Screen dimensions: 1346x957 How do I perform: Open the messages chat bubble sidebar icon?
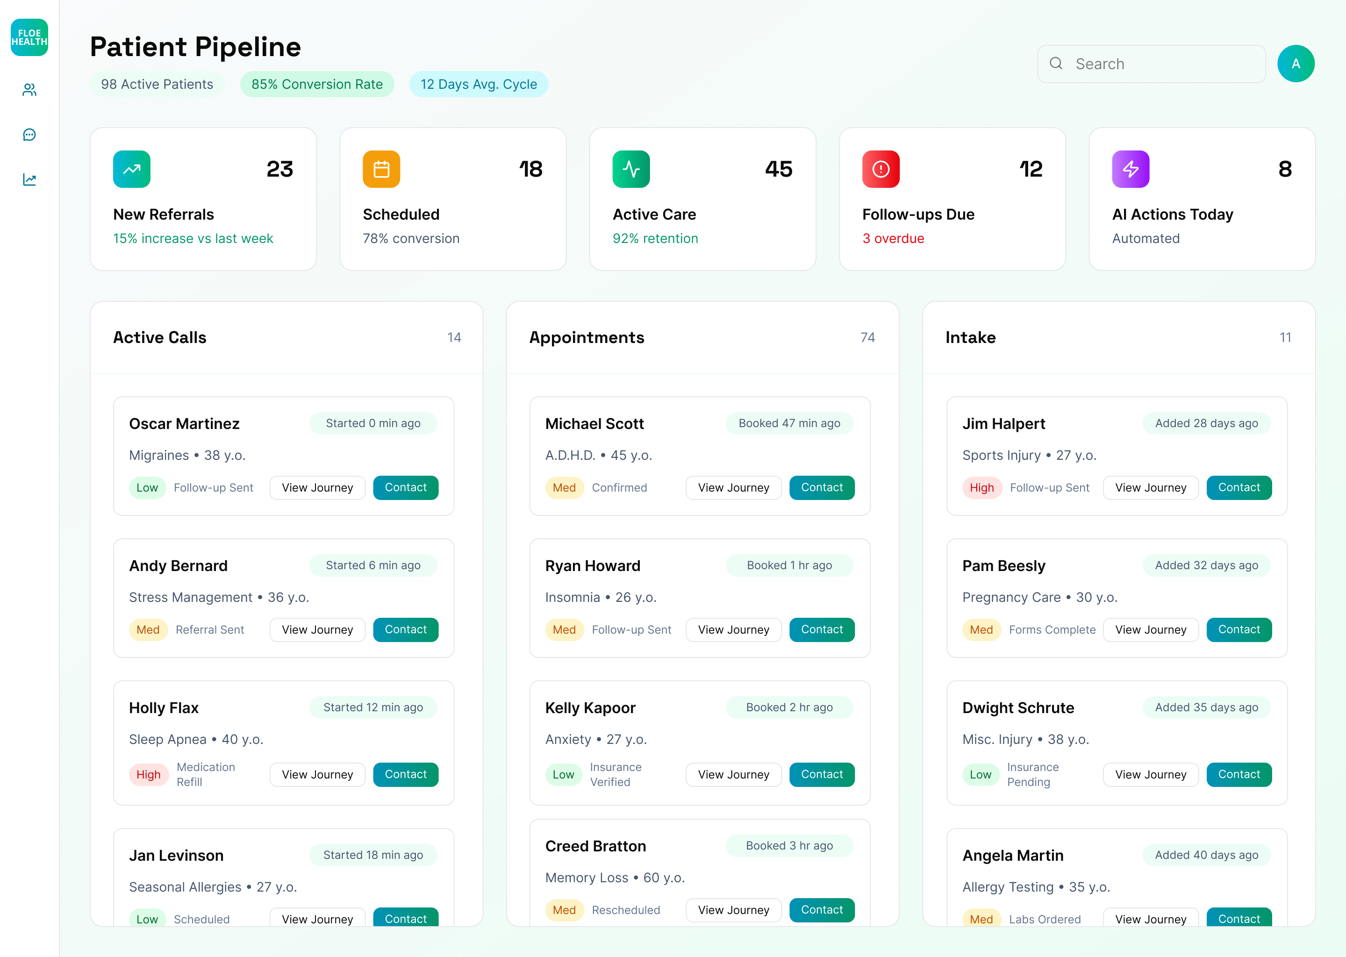pos(29,135)
